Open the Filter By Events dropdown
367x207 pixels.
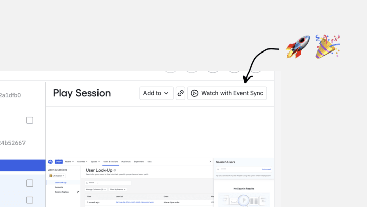(x=118, y=189)
